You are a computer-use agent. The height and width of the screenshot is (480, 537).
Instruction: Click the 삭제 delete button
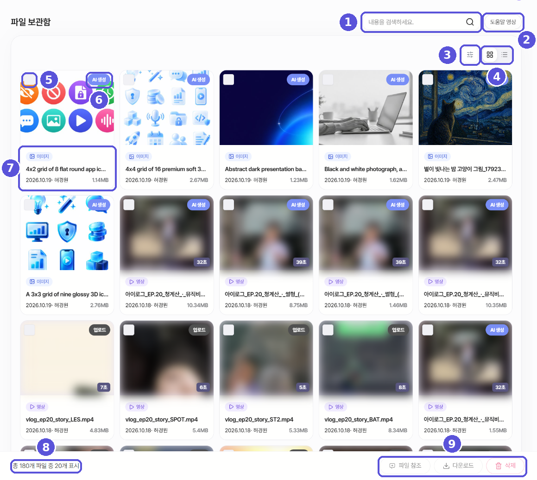tap(505, 466)
